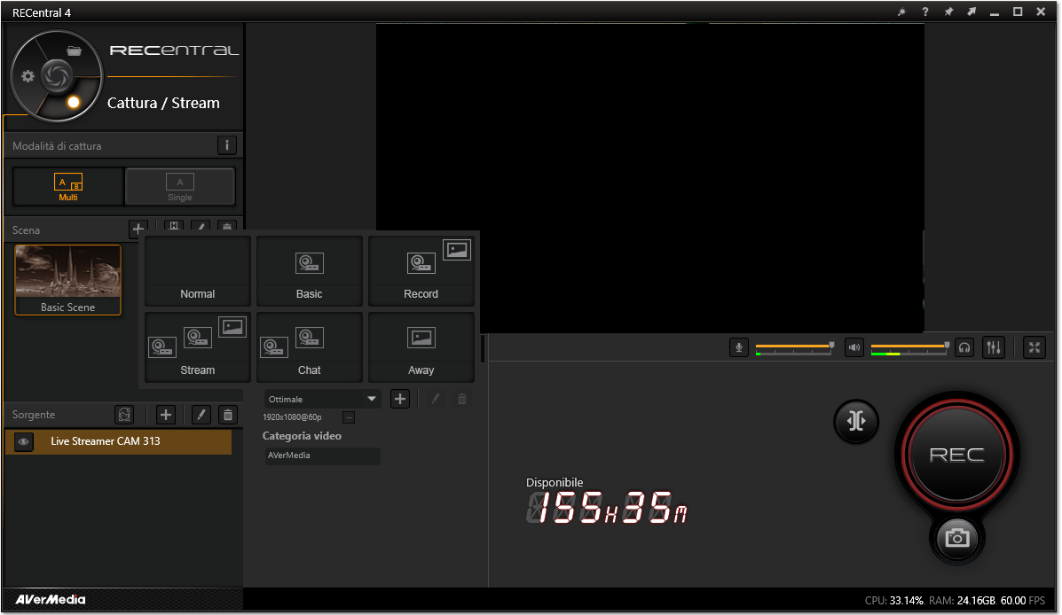Image resolution: width=1062 pixels, height=615 pixels.
Task: Choose the Chat scene template
Action: click(310, 347)
